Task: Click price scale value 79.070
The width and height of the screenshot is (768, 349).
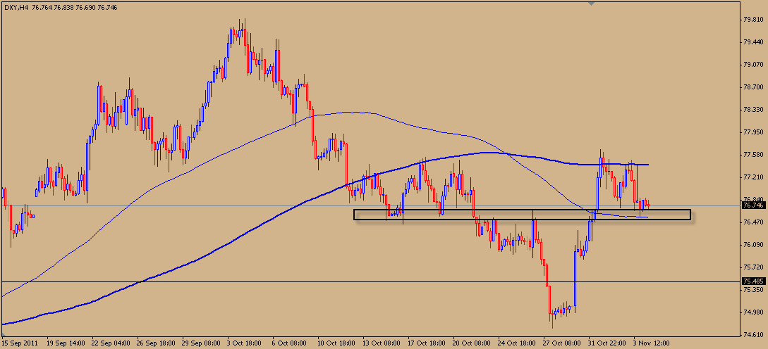Action: point(754,65)
